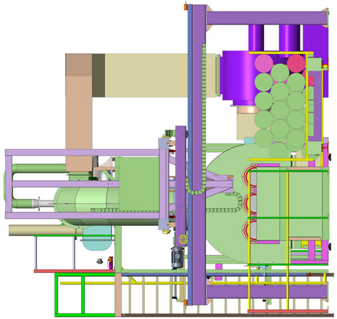337x319 pixels.
Task: Select the yellow gearbox above the motor
Action: tap(181, 240)
